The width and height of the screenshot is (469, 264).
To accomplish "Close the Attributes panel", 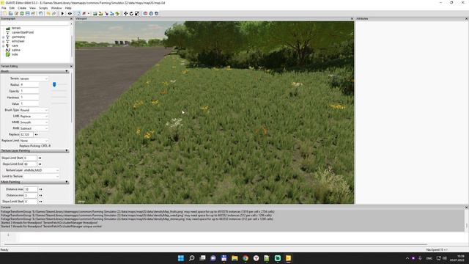I will (466, 18).
